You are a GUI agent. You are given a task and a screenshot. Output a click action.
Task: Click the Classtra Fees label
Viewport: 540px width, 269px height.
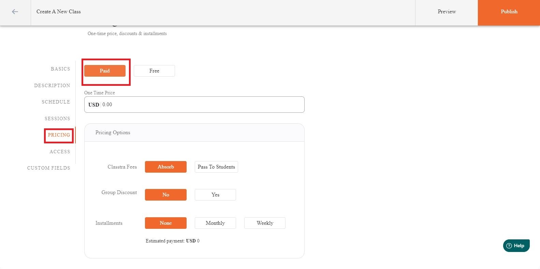tap(122, 167)
